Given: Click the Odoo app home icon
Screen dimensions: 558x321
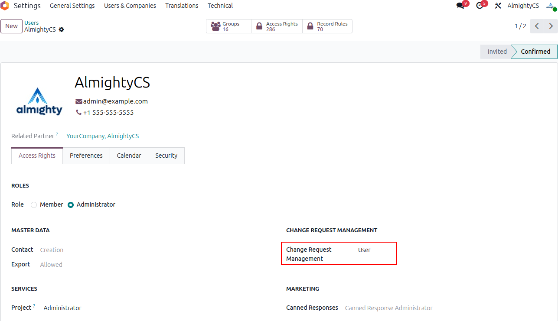Looking at the screenshot, I should tap(5, 6).
